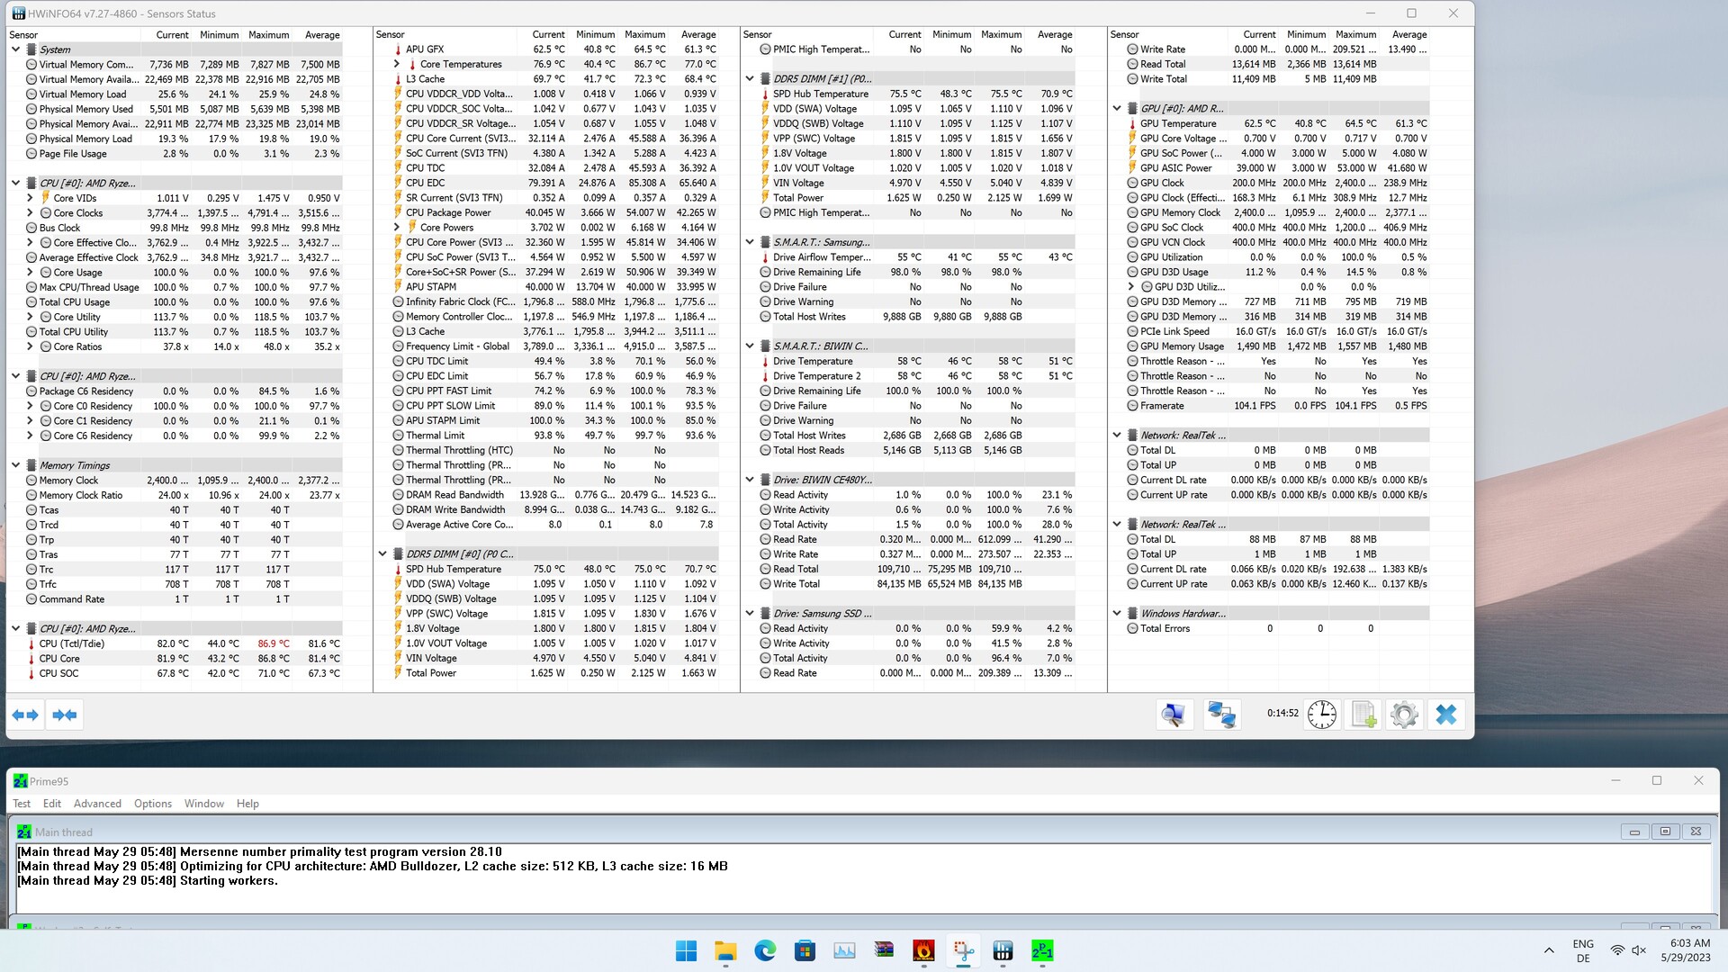Start logging with the spreadsheet plus icon
Image resolution: width=1728 pixels, height=972 pixels.
[x=1363, y=715]
